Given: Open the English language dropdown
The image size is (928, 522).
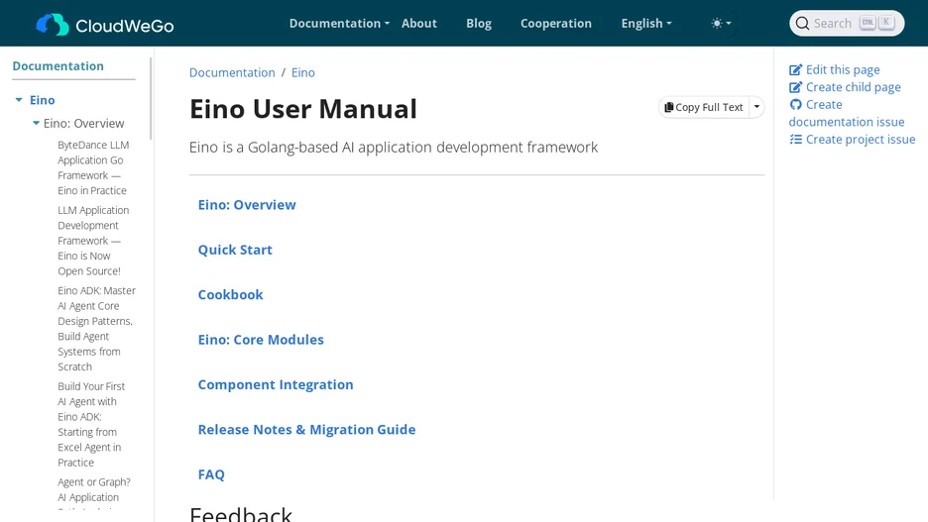Looking at the screenshot, I should pos(646,24).
